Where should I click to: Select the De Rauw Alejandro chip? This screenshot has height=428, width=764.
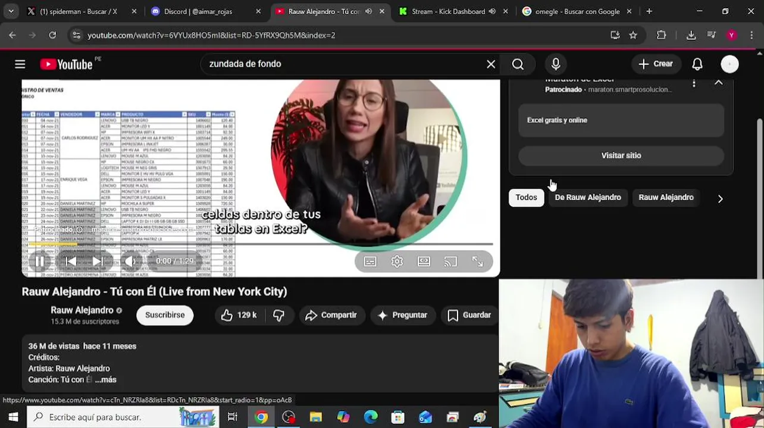[x=588, y=197]
